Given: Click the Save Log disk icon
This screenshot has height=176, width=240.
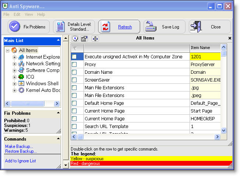Looking at the screenshot, I should pyautogui.click(x=151, y=27).
